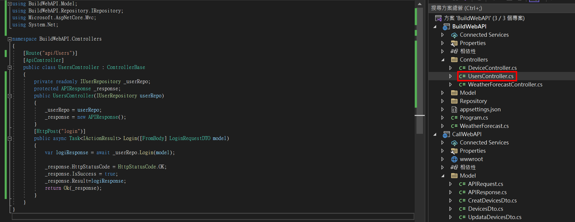This screenshot has height=222, width=575.
Task: Collapse the namespace BuildWebAPI.Controllers block
Action: (9, 39)
